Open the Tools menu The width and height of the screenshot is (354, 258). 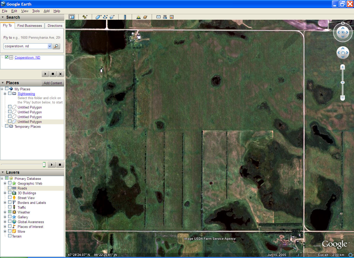point(36,11)
